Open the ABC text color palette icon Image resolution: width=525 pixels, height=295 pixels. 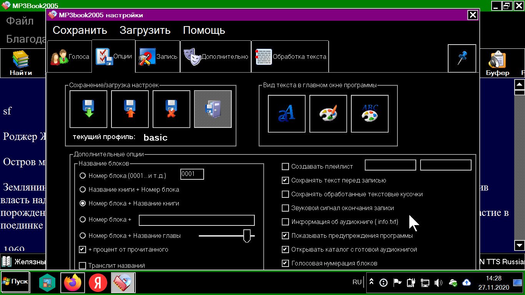coord(370,114)
